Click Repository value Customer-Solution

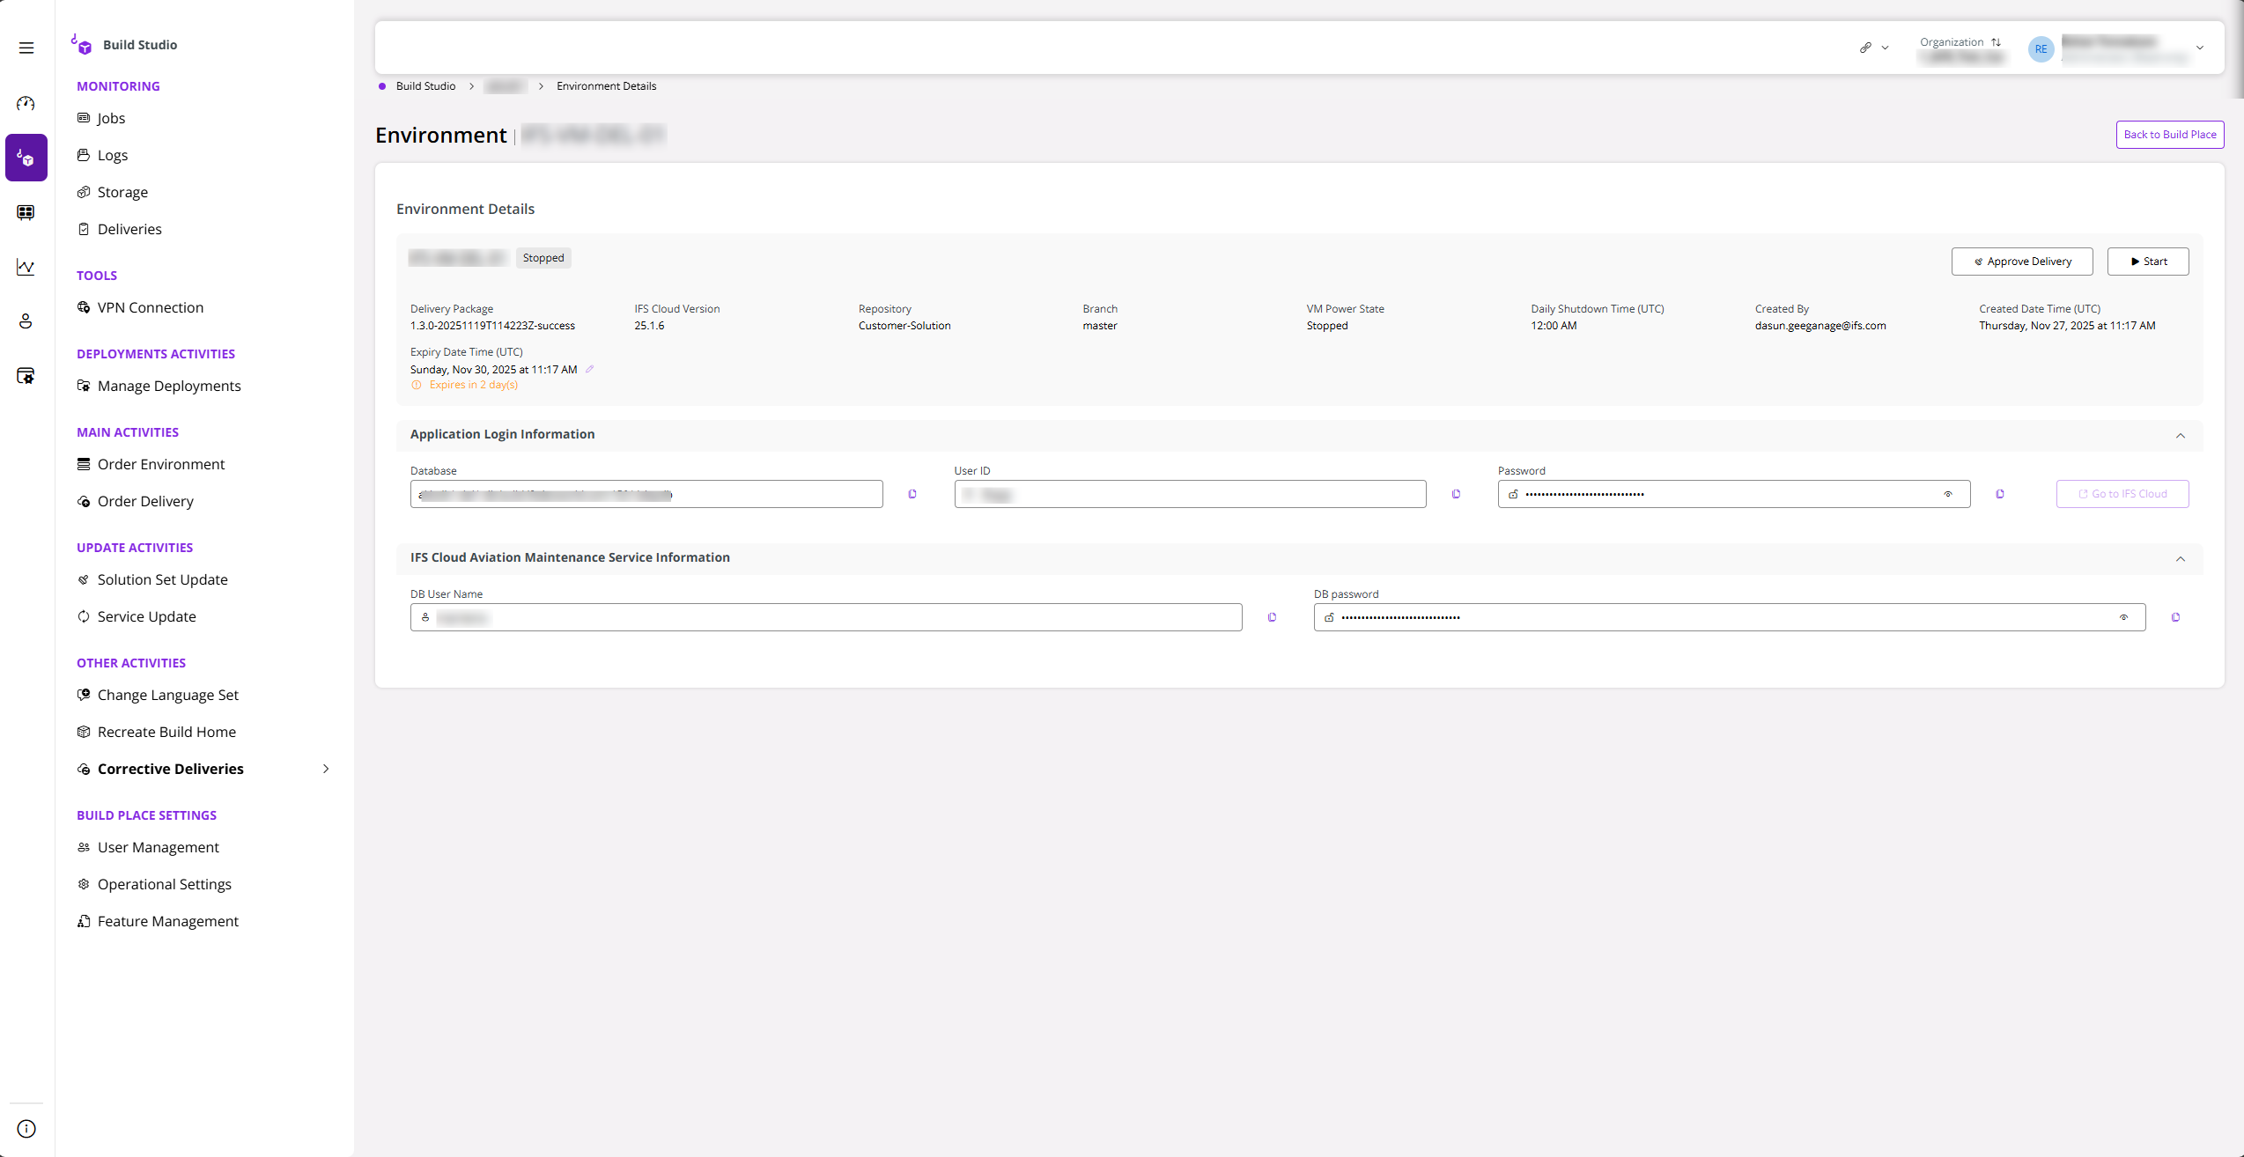pyautogui.click(x=904, y=326)
